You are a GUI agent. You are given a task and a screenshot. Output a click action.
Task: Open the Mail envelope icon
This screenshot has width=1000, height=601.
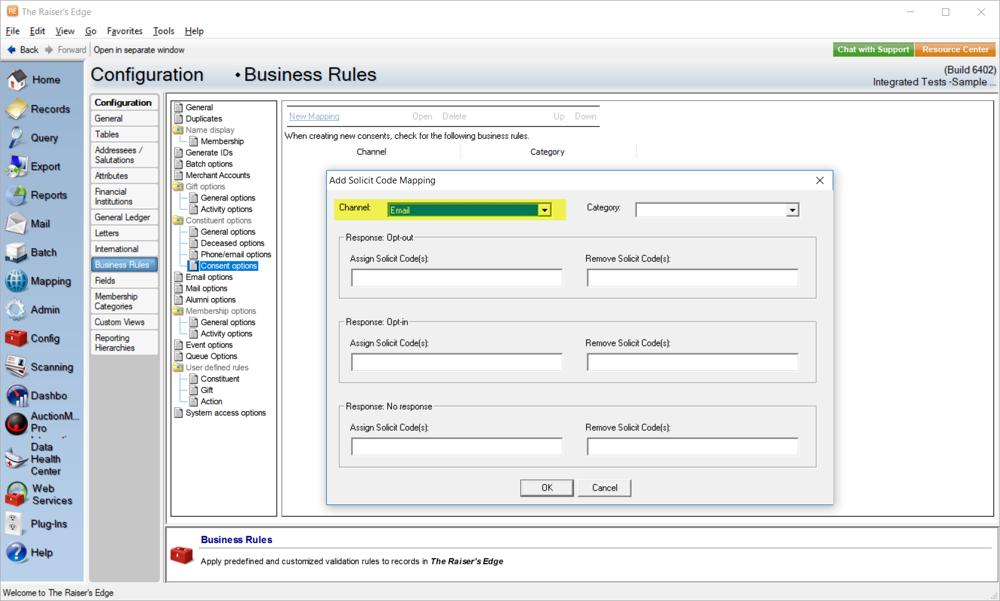16,224
